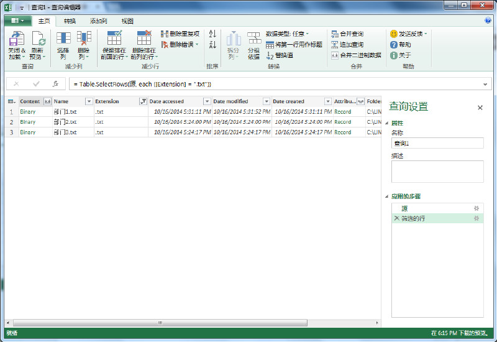
Task: Click the 部门1.txt name cell
Action: pyautogui.click(x=73, y=112)
